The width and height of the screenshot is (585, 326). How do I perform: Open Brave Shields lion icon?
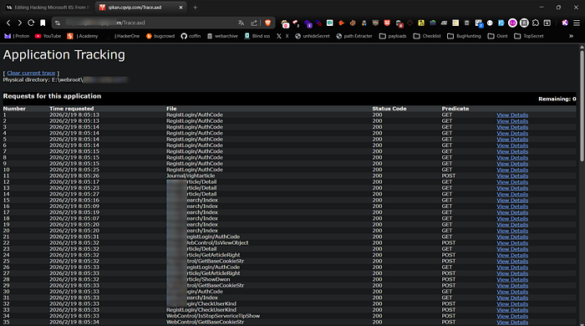tap(267, 23)
